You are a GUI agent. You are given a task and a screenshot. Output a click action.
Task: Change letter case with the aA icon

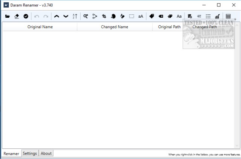point(140,16)
